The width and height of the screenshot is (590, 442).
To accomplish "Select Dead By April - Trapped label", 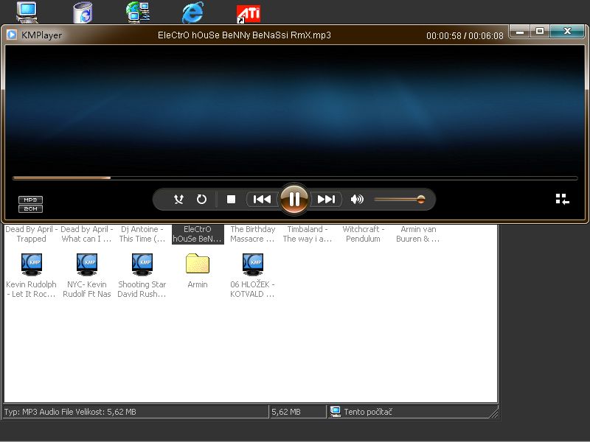I will click(x=31, y=234).
